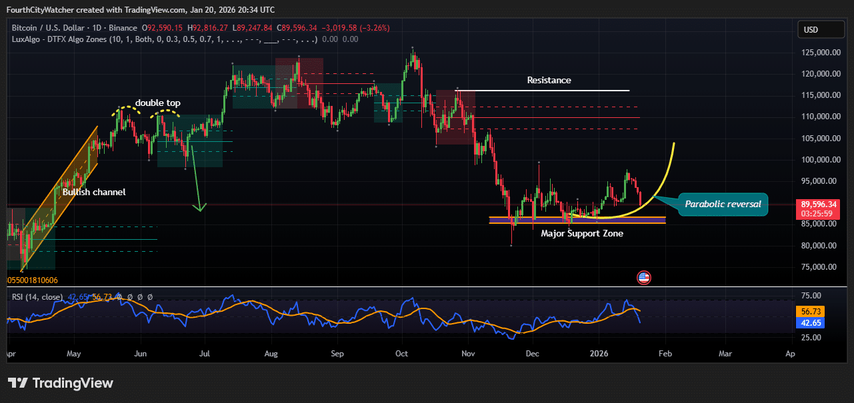Image resolution: width=854 pixels, height=403 pixels.
Task: Select the first yellow double top arc
Action: point(127,107)
